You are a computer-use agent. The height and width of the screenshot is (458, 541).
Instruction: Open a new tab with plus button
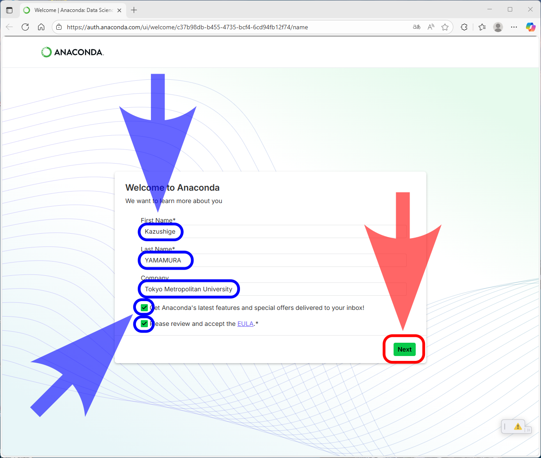click(x=134, y=10)
